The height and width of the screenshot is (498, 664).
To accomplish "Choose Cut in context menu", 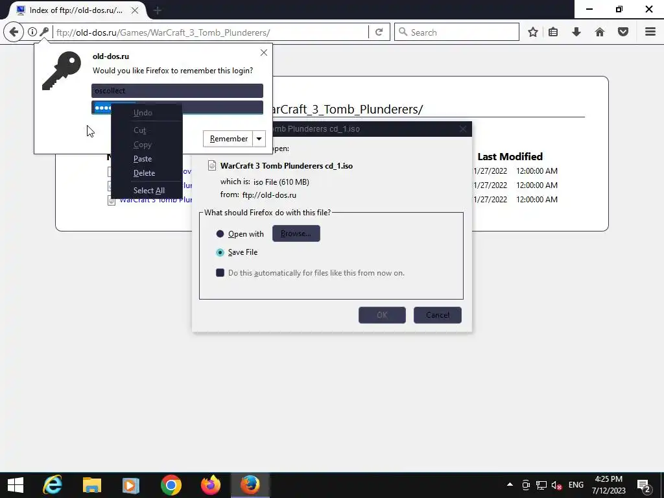I will pos(147,130).
